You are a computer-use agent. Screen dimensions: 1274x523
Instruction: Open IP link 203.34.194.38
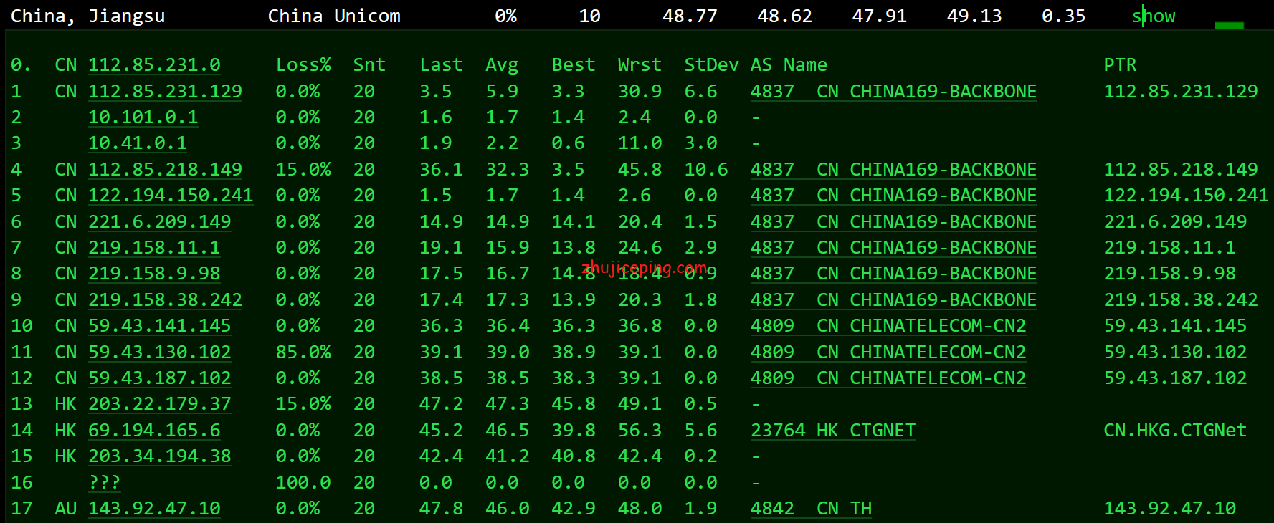tap(159, 456)
